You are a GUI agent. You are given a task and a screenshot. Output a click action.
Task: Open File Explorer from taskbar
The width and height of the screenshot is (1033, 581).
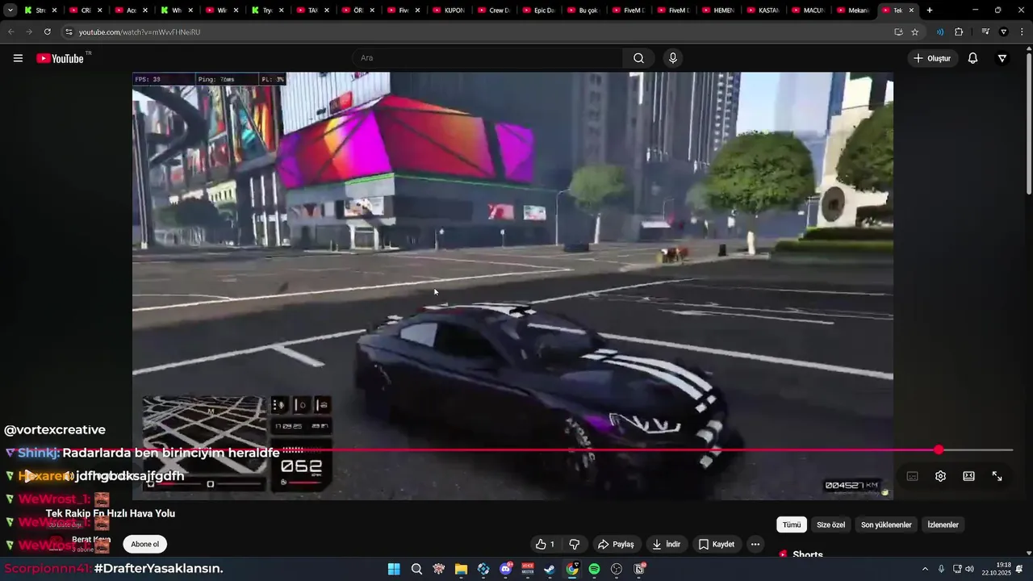pyautogui.click(x=461, y=569)
